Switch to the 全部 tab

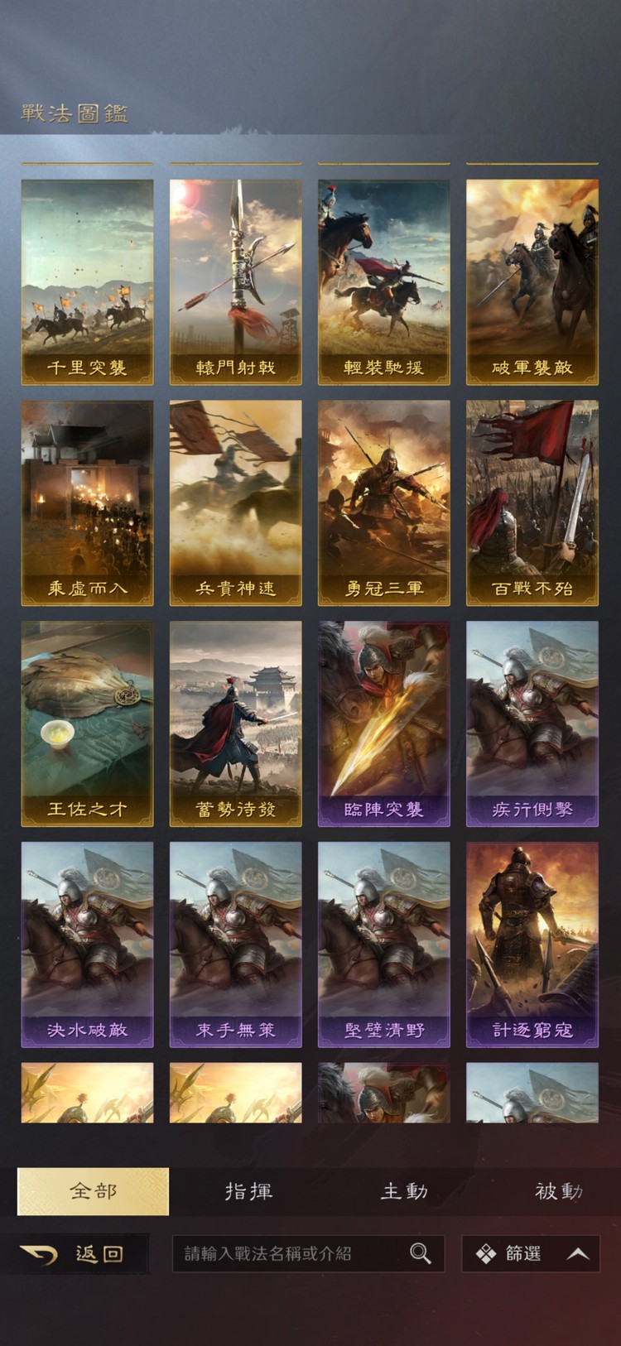[93, 1191]
